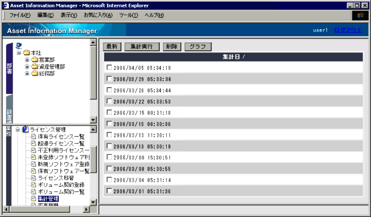Open the 表示(V) menu

tap(69, 15)
